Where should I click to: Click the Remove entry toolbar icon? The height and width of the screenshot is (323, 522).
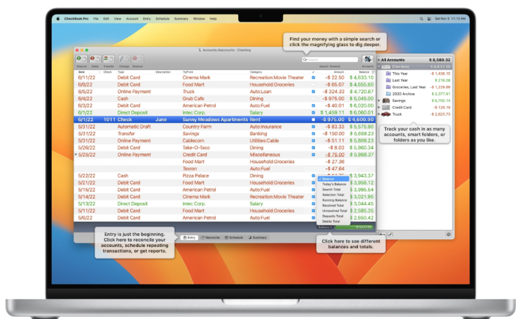137,60
